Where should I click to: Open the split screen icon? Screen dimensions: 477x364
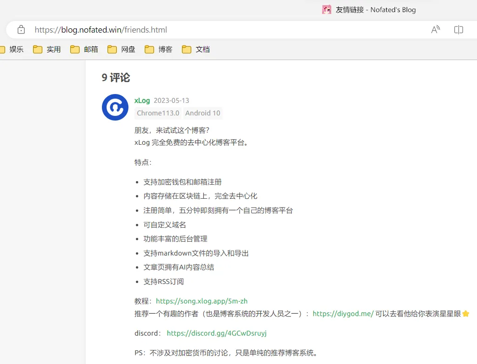[x=458, y=30]
